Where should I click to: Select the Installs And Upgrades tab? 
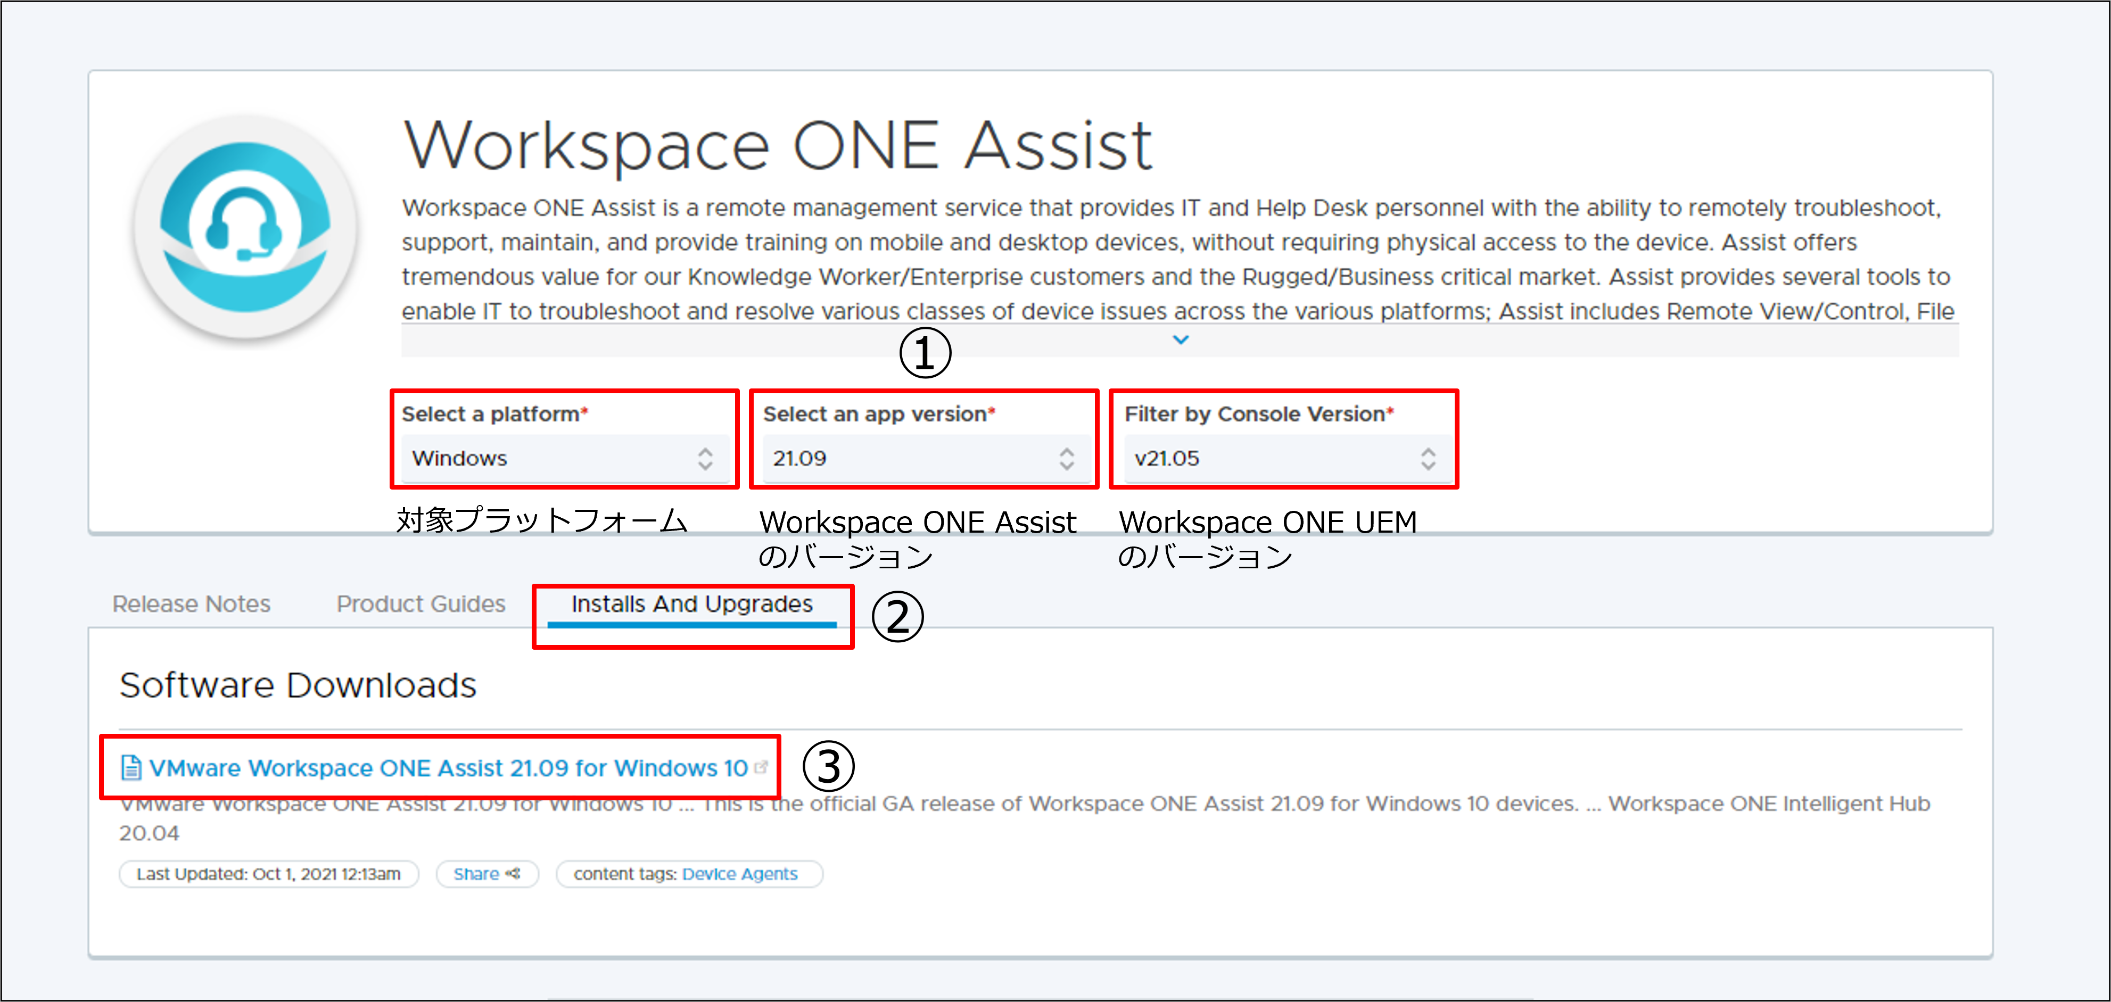point(691,604)
